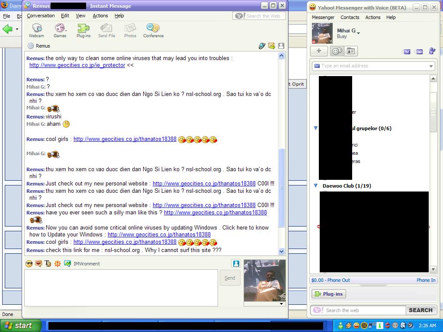Click the add contact plus button in Messenger
Viewport: 443px width, 332px height.
[319, 51]
